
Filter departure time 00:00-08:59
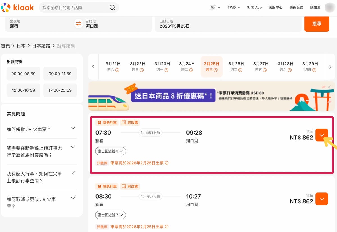(24, 74)
